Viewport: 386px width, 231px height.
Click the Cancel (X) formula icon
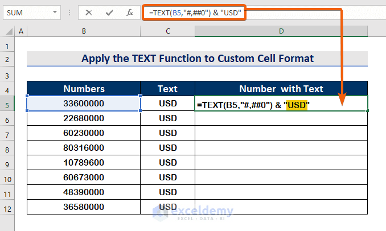(89, 12)
